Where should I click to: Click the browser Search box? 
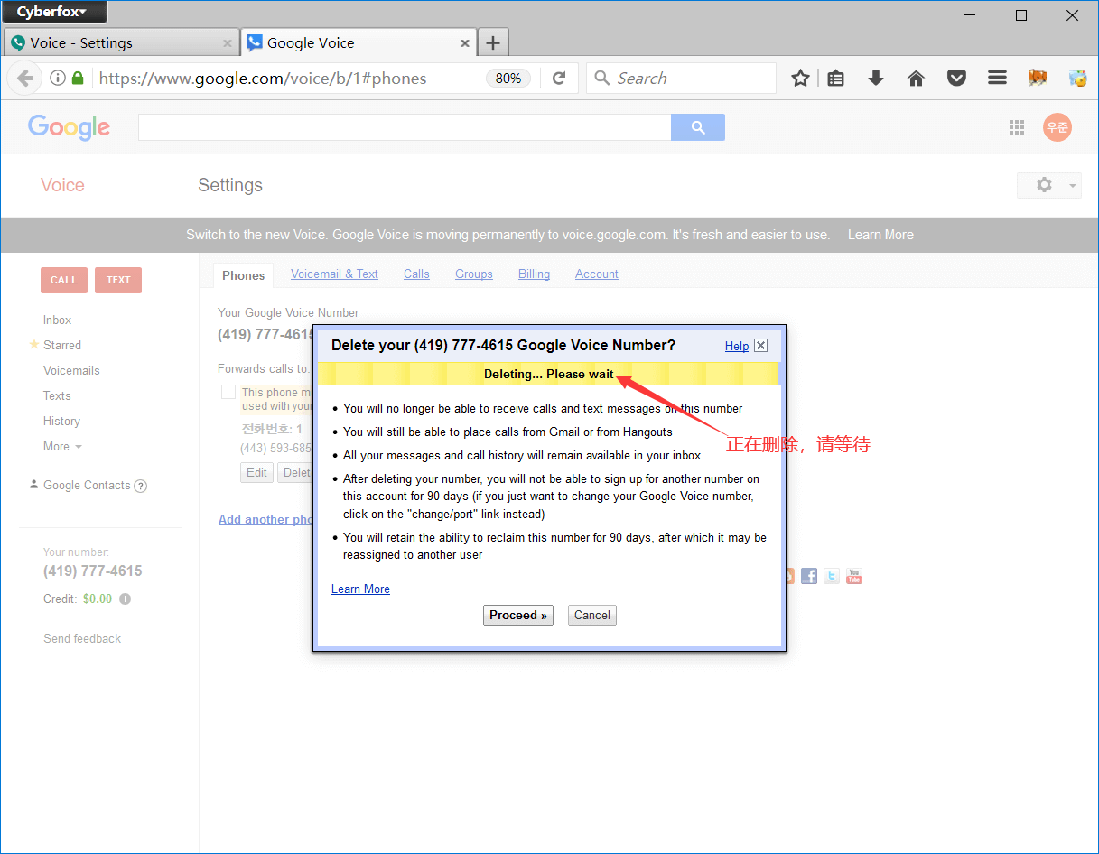682,79
